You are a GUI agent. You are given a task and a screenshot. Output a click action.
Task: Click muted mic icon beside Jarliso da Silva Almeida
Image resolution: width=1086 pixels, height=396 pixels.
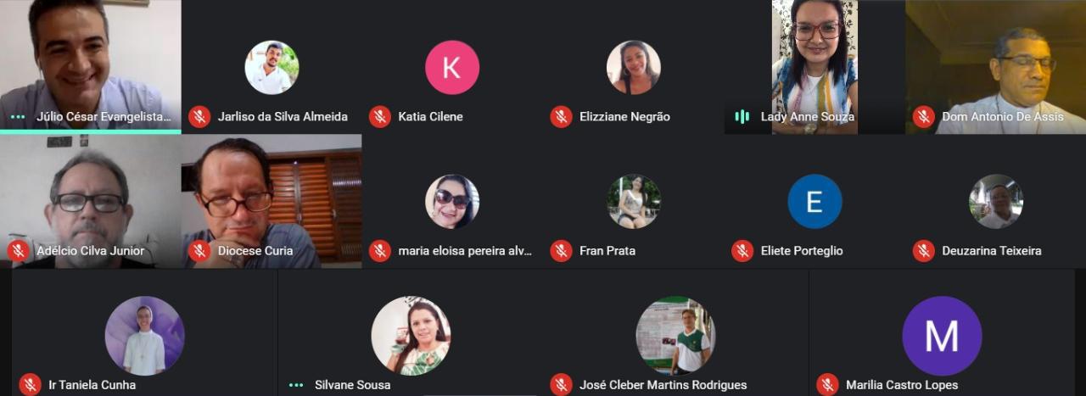click(x=199, y=117)
